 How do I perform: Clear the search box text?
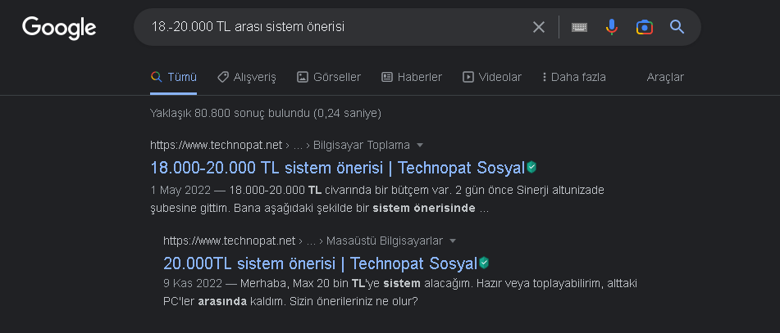point(539,27)
